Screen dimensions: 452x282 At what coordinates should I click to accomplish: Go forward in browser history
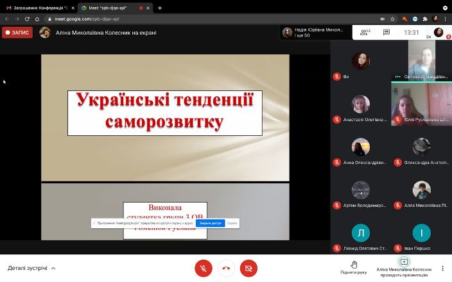click(17, 19)
